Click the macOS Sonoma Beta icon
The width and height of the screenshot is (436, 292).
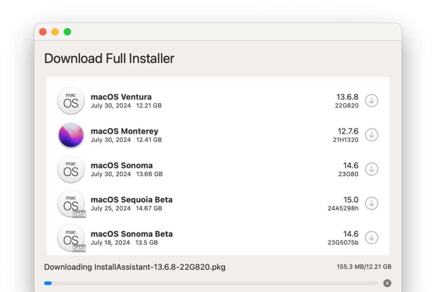pyautogui.click(x=71, y=238)
